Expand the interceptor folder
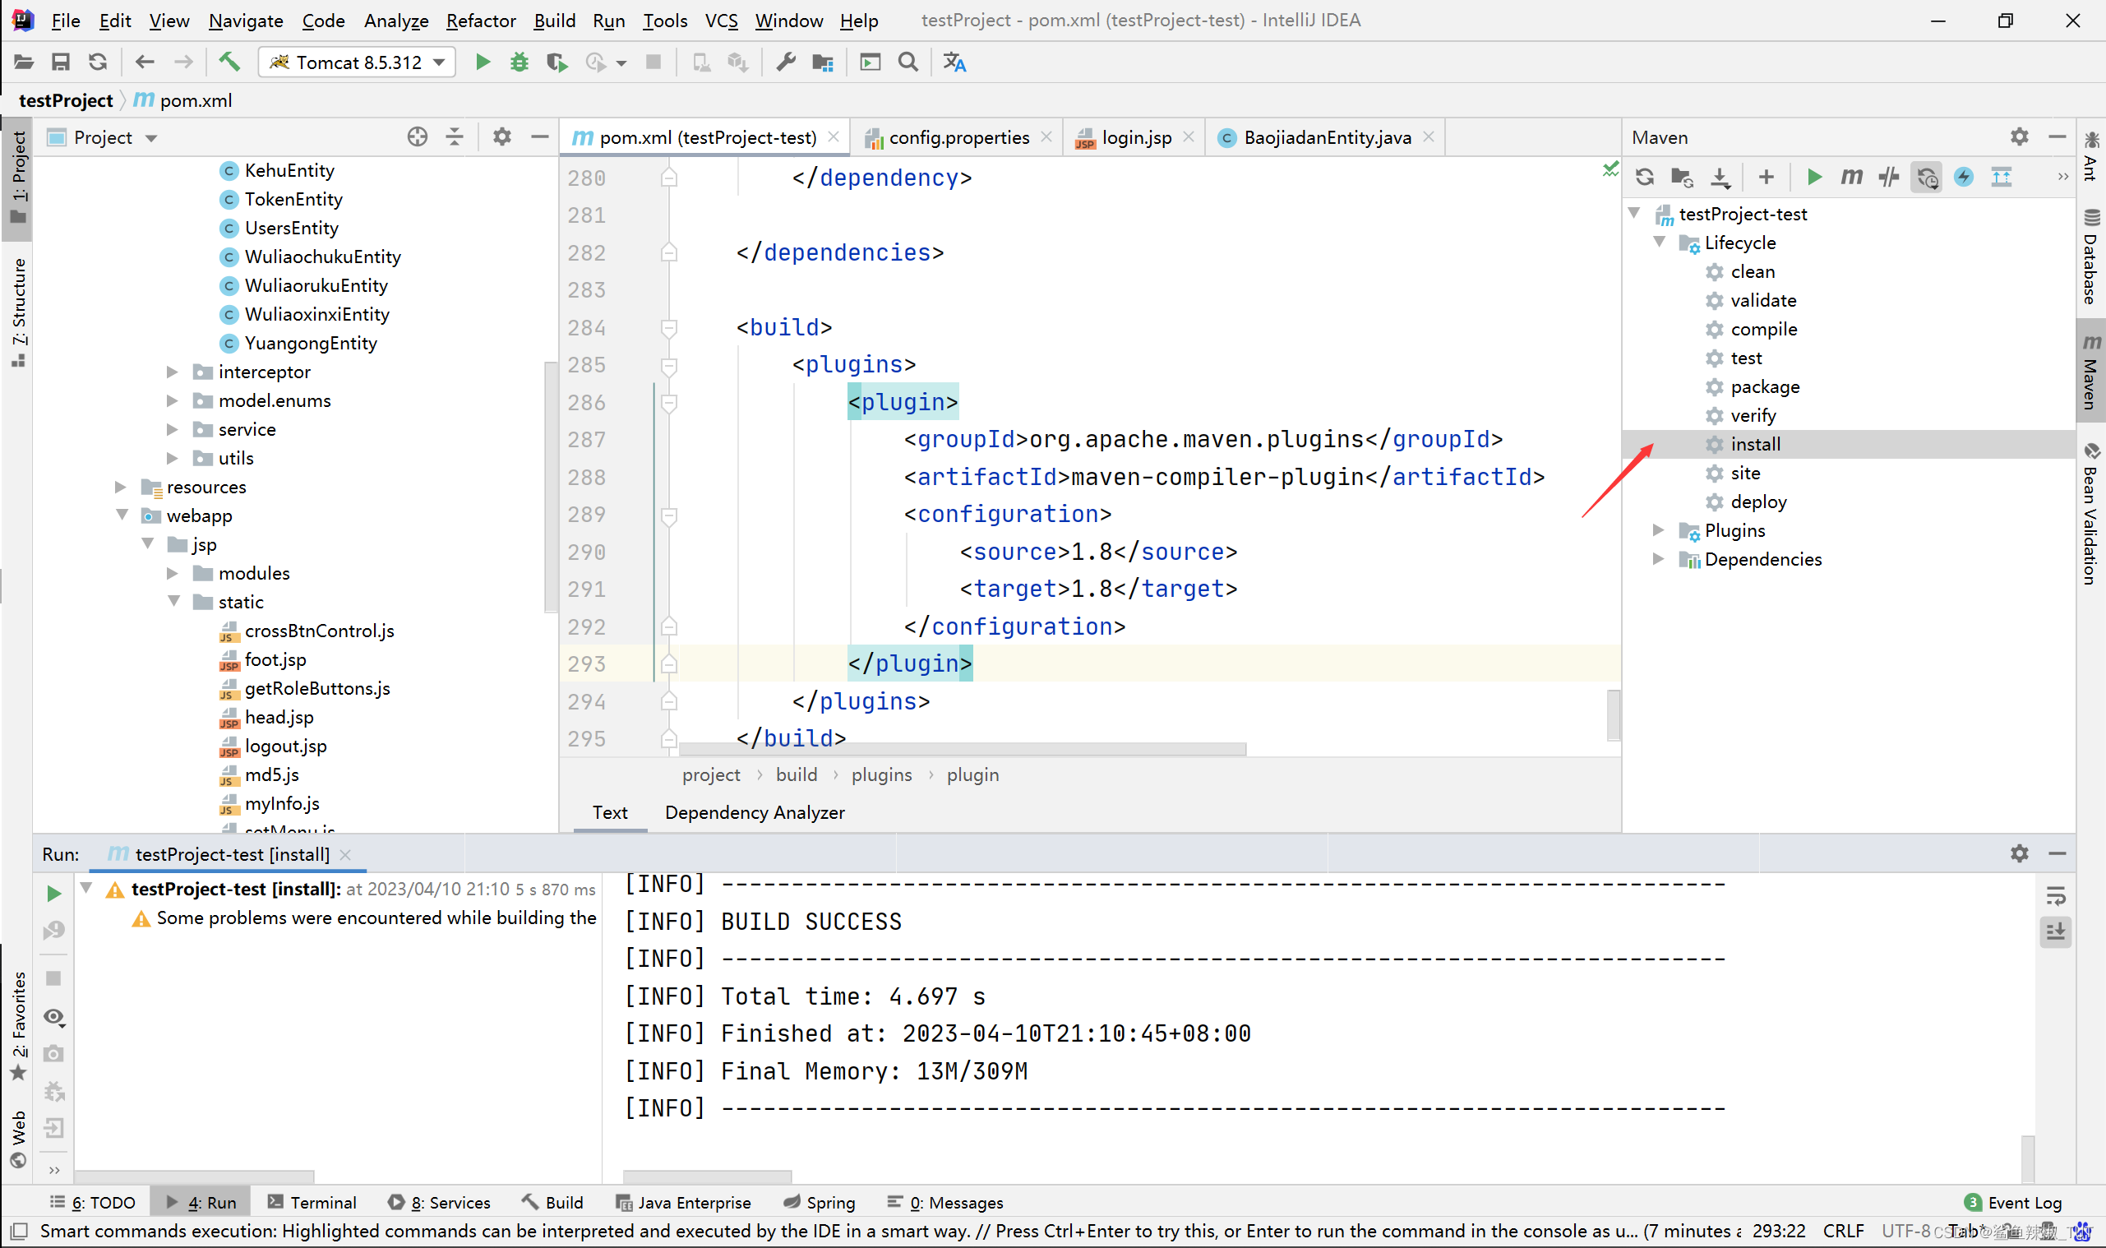Viewport: 2106px width, 1248px height. click(x=173, y=372)
